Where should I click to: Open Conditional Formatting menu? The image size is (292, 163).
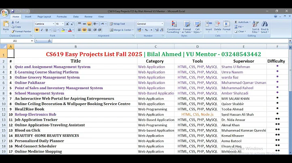click(174, 27)
